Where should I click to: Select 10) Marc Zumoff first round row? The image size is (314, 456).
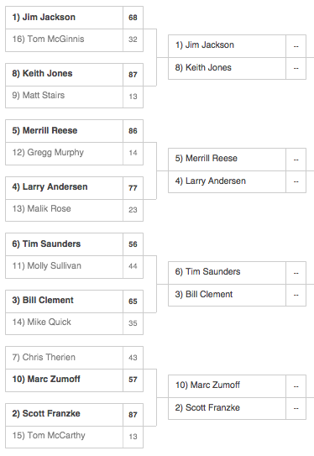[74, 380]
